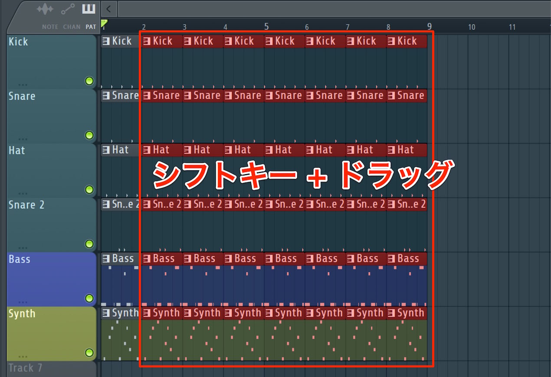The image size is (551, 377).
Task: Select the Bass track header
Action: [52, 279]
